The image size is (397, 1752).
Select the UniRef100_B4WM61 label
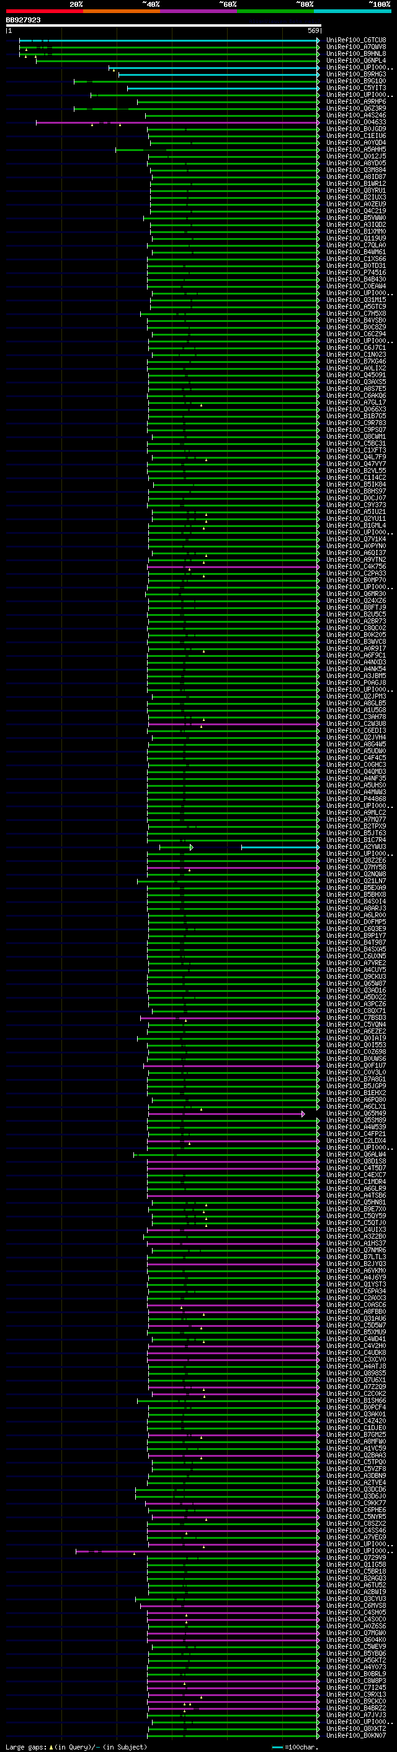click(356, 252)
